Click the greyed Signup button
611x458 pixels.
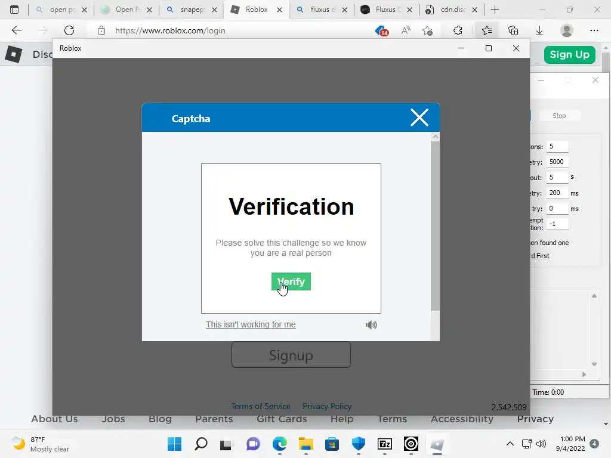click(x=291, y=355)
